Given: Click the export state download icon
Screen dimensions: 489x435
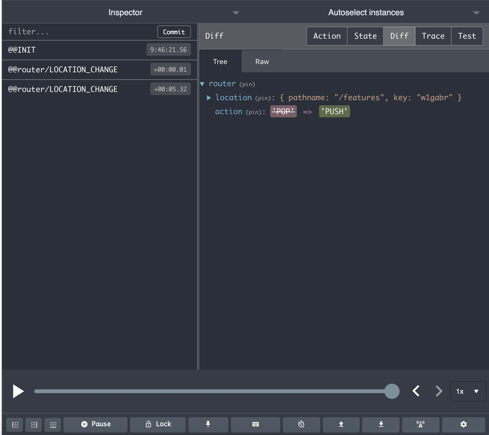Looking at the screenshot, I should (381, 424).
